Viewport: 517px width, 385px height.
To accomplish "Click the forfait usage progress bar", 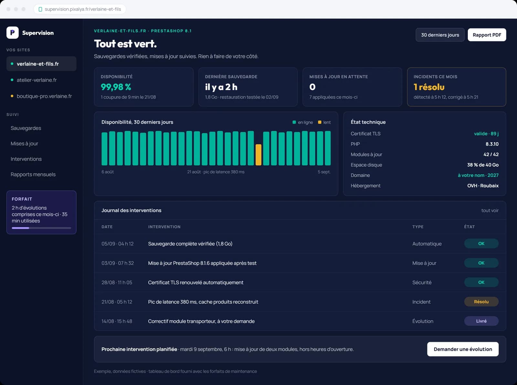I will point(41,228).
